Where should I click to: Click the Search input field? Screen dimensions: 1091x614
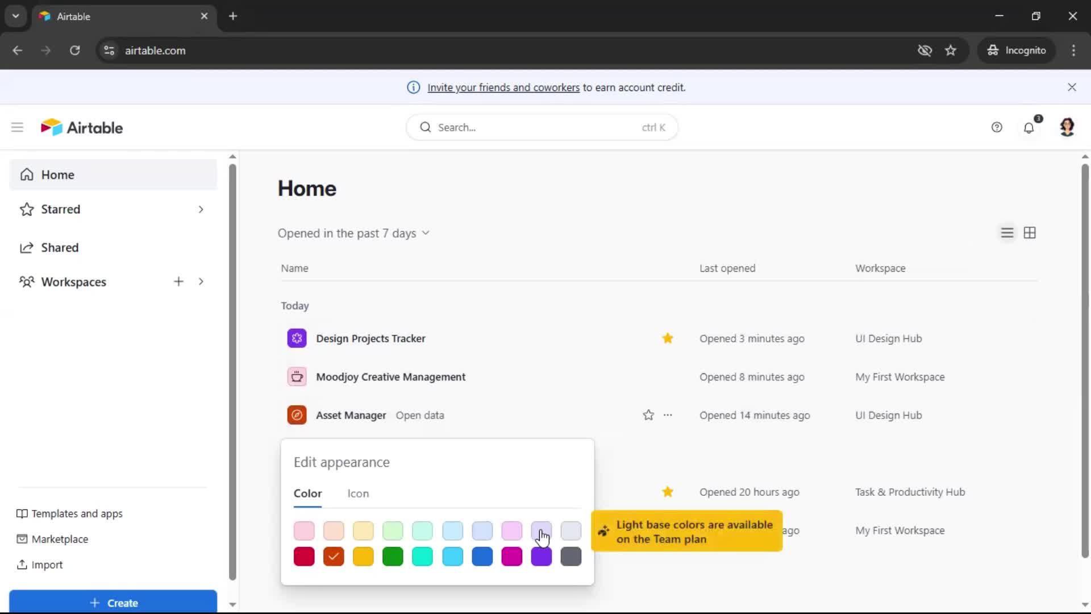click(x=542, y=127)
